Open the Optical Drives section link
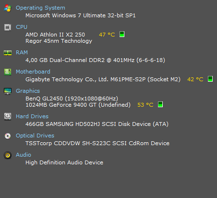This screenshot has height=198, width=217. pyautogui.click(x=35, y=136)
